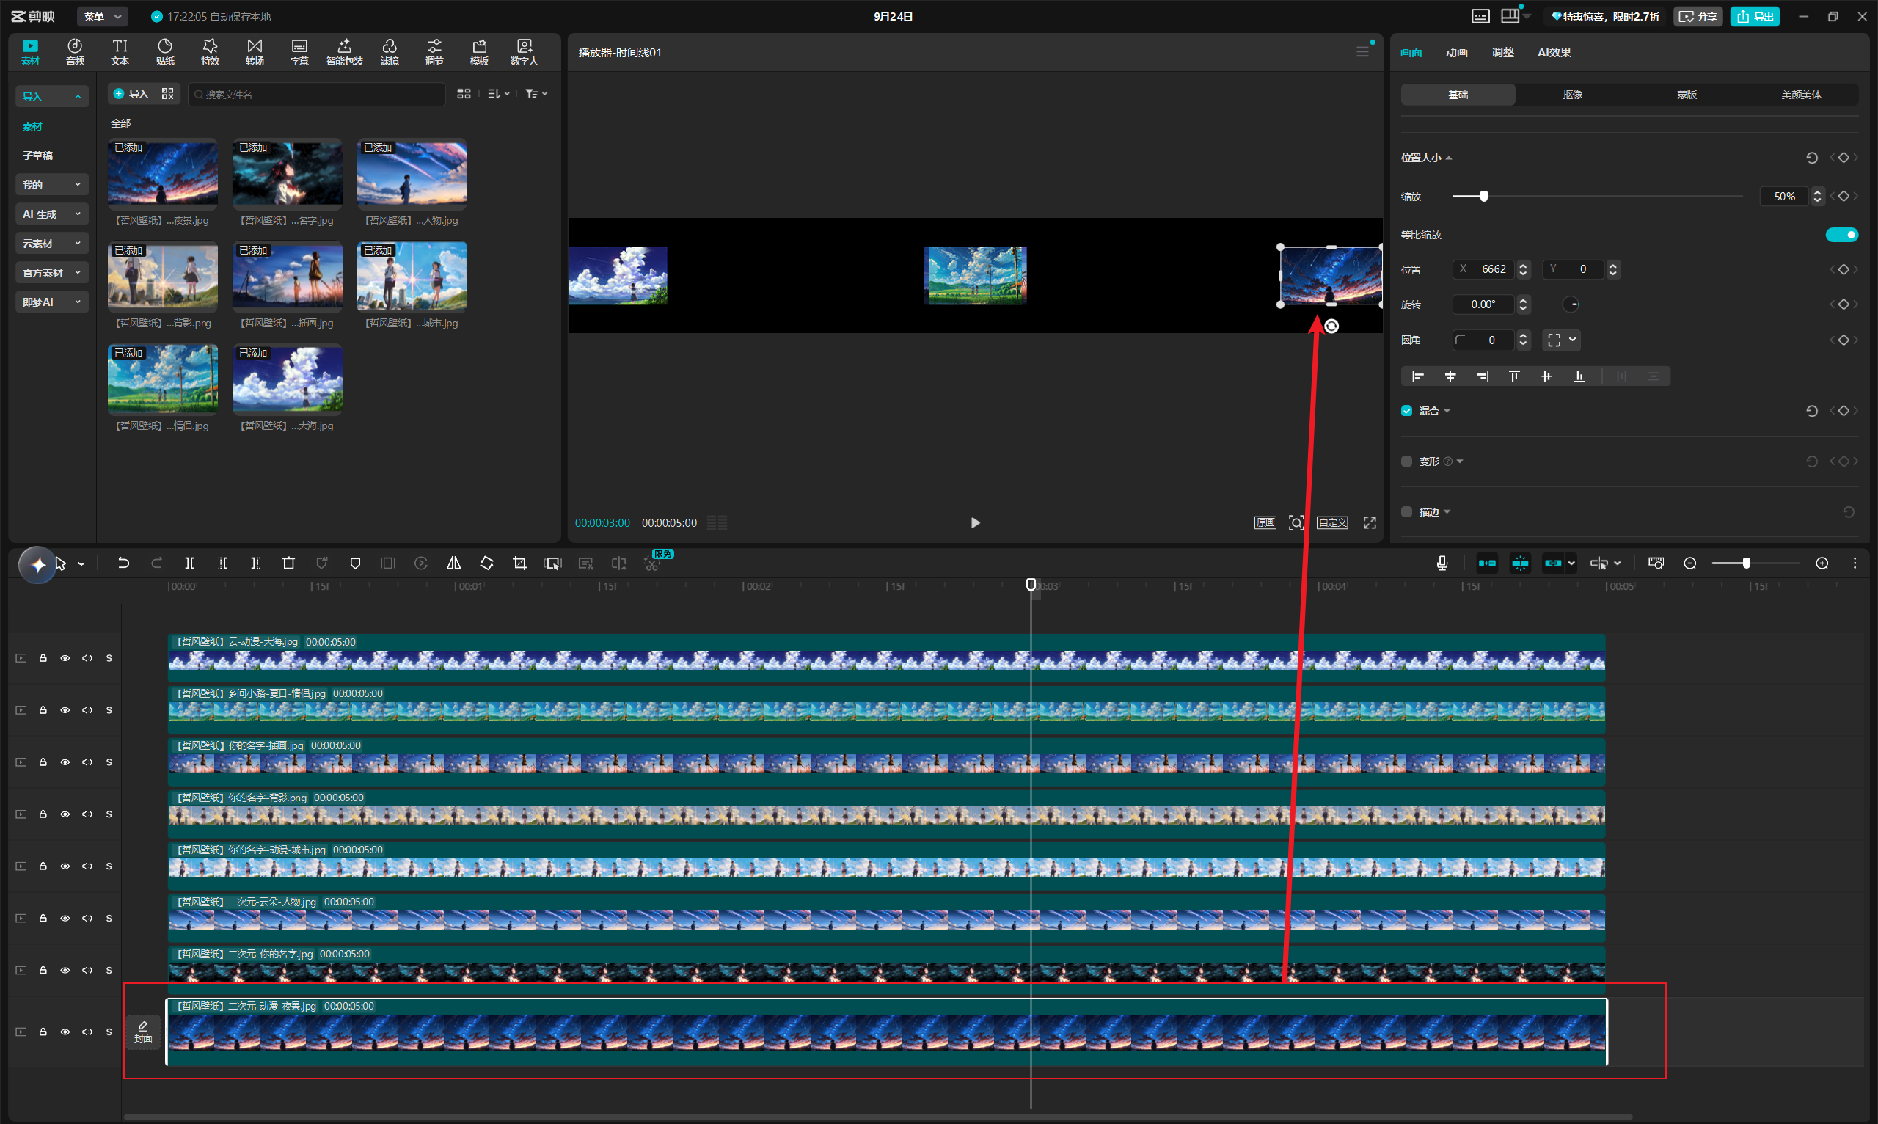Click the microphone record icon
The height and width of the screenshot is (1124, 1878).
[1442, 563]
